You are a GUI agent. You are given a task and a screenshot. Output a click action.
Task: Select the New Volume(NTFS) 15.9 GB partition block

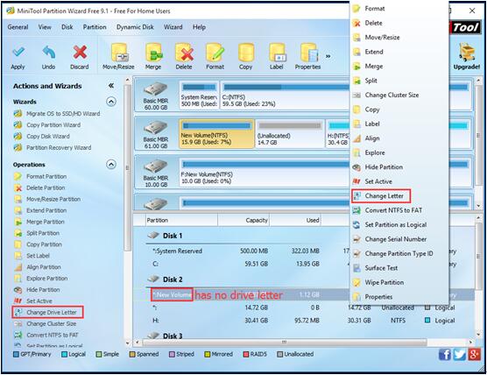[217, 134]
